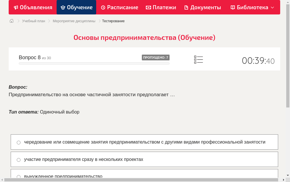Viewport: 290px width, 182px height.
Task: Open the Обучение menu item
Action: (x=76, y=7)
